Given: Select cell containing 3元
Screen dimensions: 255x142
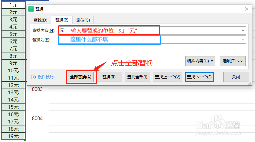Looking at the screenshot, I should [13, 20].
